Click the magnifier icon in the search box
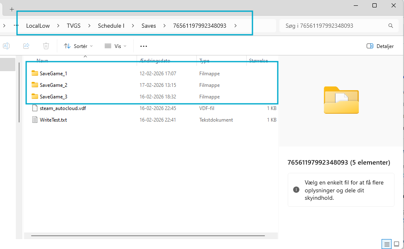This screenshot has height=249, width=404. tap(390, 25)
